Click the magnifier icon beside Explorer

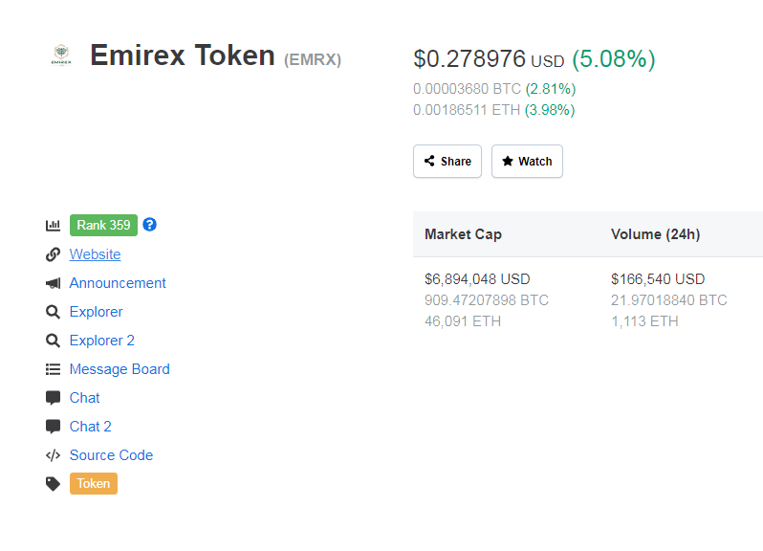[x=53, y=312]
